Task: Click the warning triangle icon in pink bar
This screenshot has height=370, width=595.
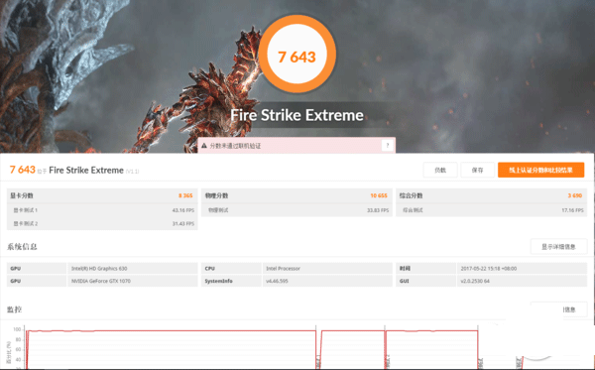Action: pyautogui.click(x=204, y=146)
